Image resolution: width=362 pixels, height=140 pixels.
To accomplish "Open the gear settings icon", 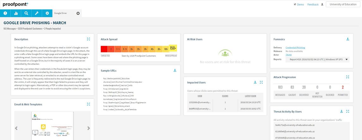I will pyautogui.click(x=47, y=13).
